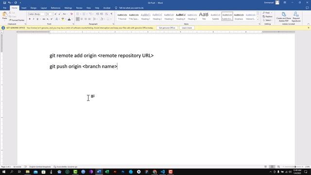
Task: Toggle Show/Hide paragraph marks
Action: tap(111, 14)
